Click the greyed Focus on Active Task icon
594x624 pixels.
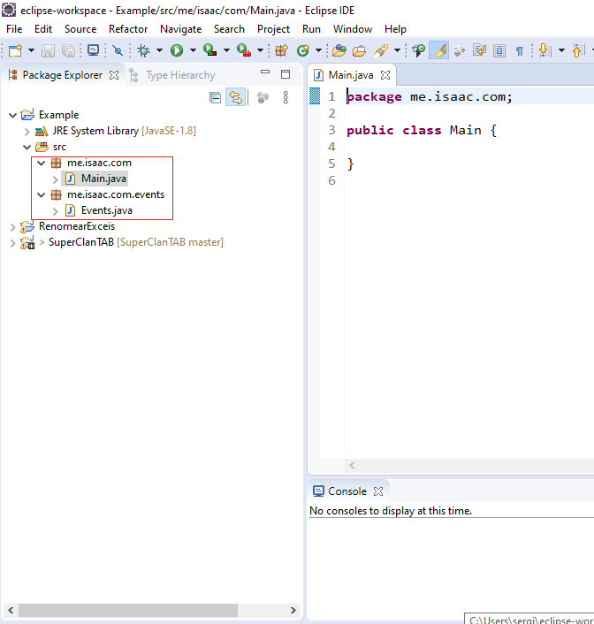pos(263,97)
